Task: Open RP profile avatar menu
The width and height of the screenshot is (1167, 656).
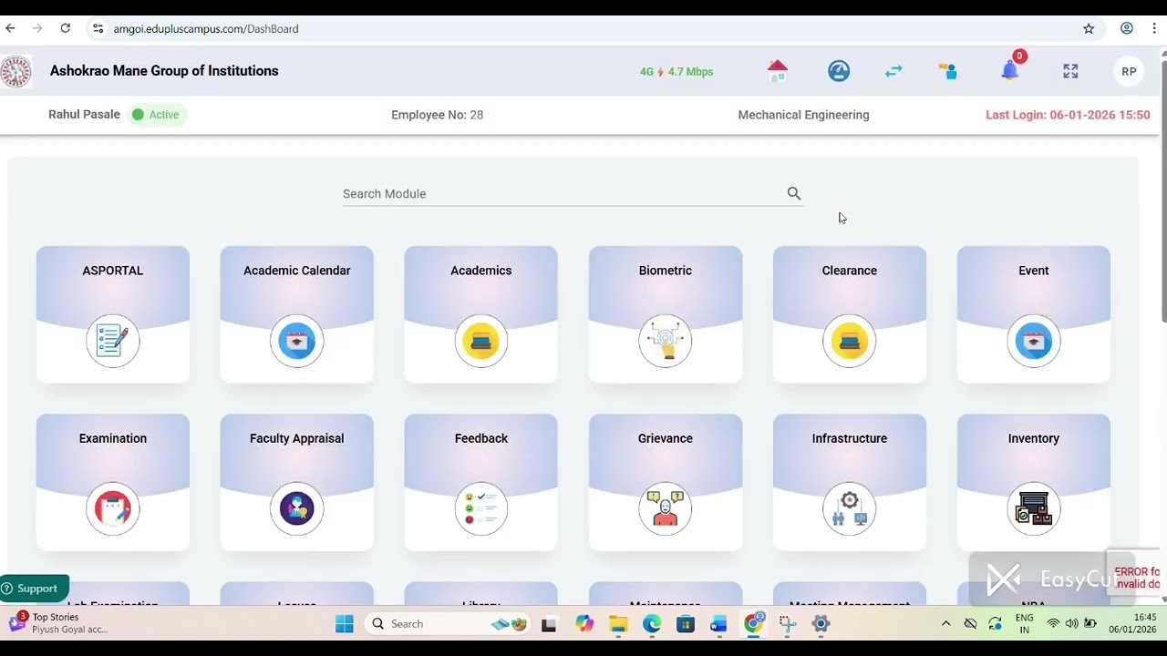Action: [1129, 71]
